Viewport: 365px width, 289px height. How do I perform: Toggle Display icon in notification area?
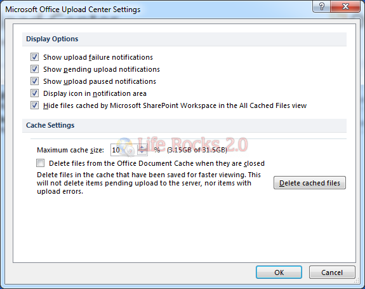tap(35, 93)
